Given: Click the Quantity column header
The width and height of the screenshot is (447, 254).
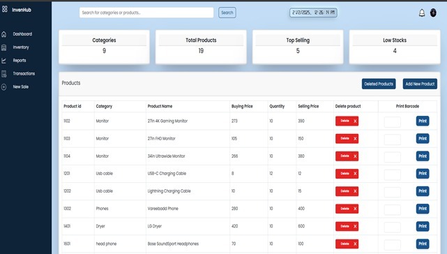Looking at the screenshot, I should click(277, 106).
